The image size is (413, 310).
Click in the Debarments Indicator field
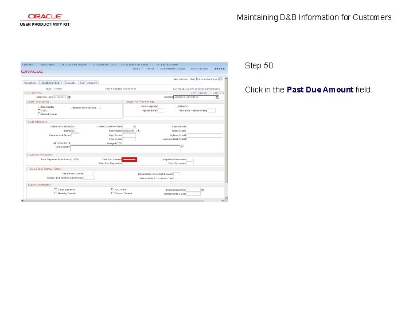tap(99, 107)
